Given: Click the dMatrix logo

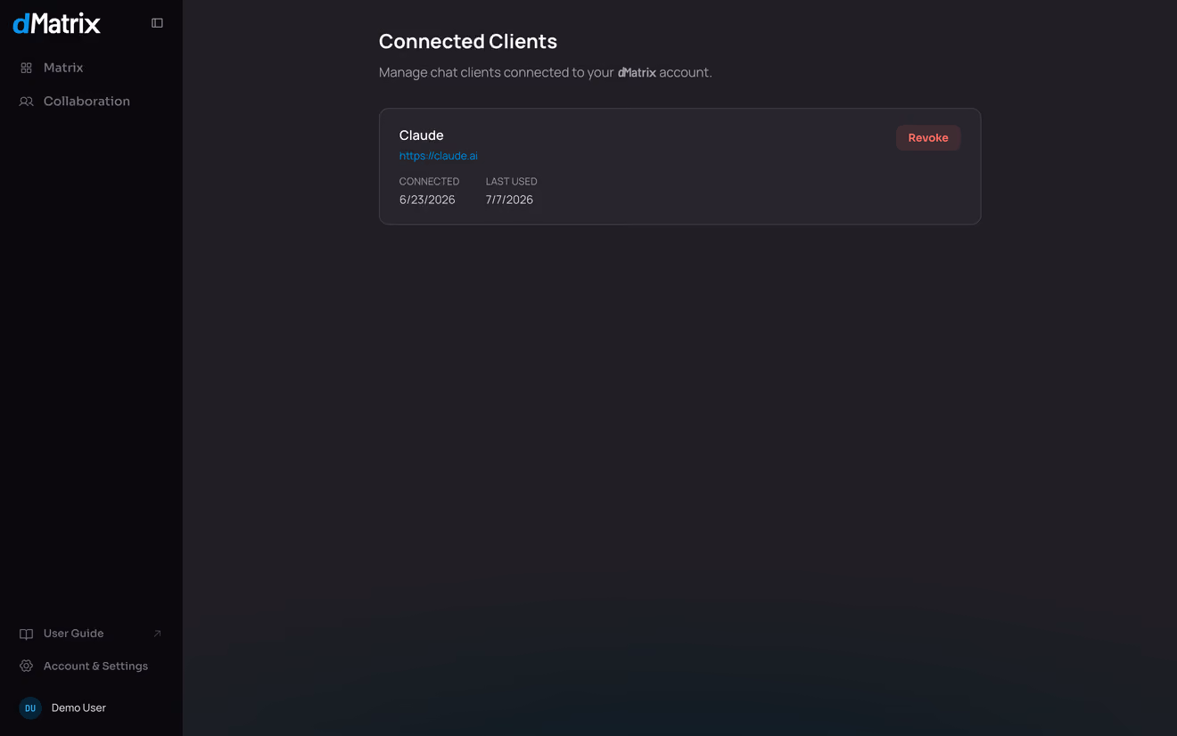Looking at the screenshot, I should click(57, 23).
